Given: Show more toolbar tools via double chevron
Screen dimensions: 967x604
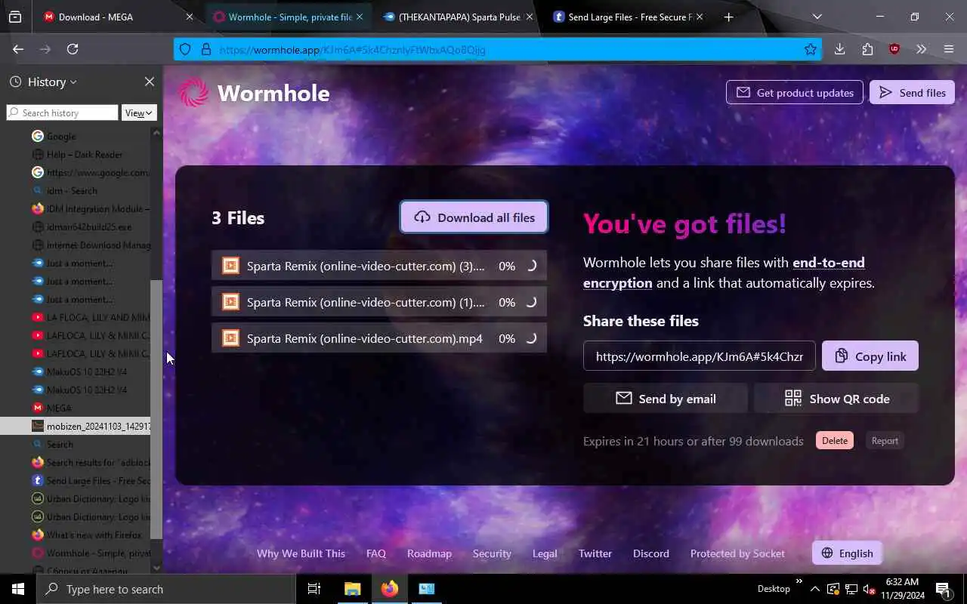Looking at the screenshot, I should [921, 49].
